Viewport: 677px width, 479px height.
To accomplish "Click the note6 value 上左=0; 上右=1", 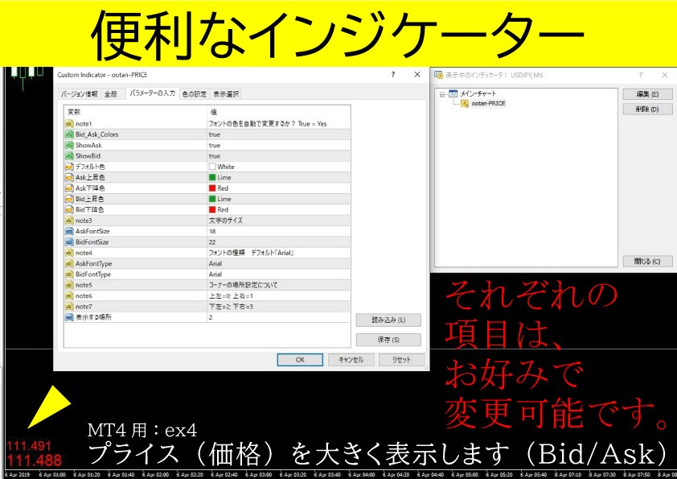I will coord(231,295).
